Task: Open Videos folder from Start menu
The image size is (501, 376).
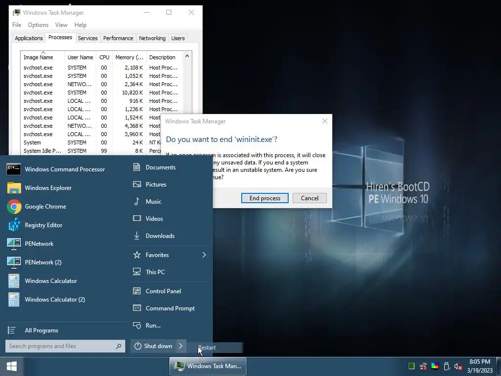Action: click(170, 219)
